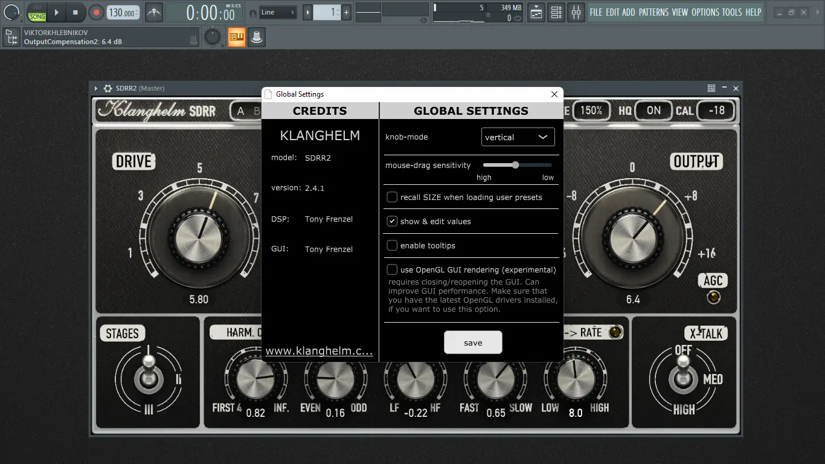The image size is (825, 464).
Task: Open the Playlist picker icon in the toolbar
Action: coord(536,12)
